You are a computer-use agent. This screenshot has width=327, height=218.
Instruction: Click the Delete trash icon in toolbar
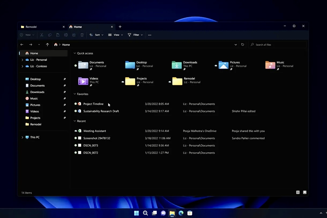click(x=82, y=35)
